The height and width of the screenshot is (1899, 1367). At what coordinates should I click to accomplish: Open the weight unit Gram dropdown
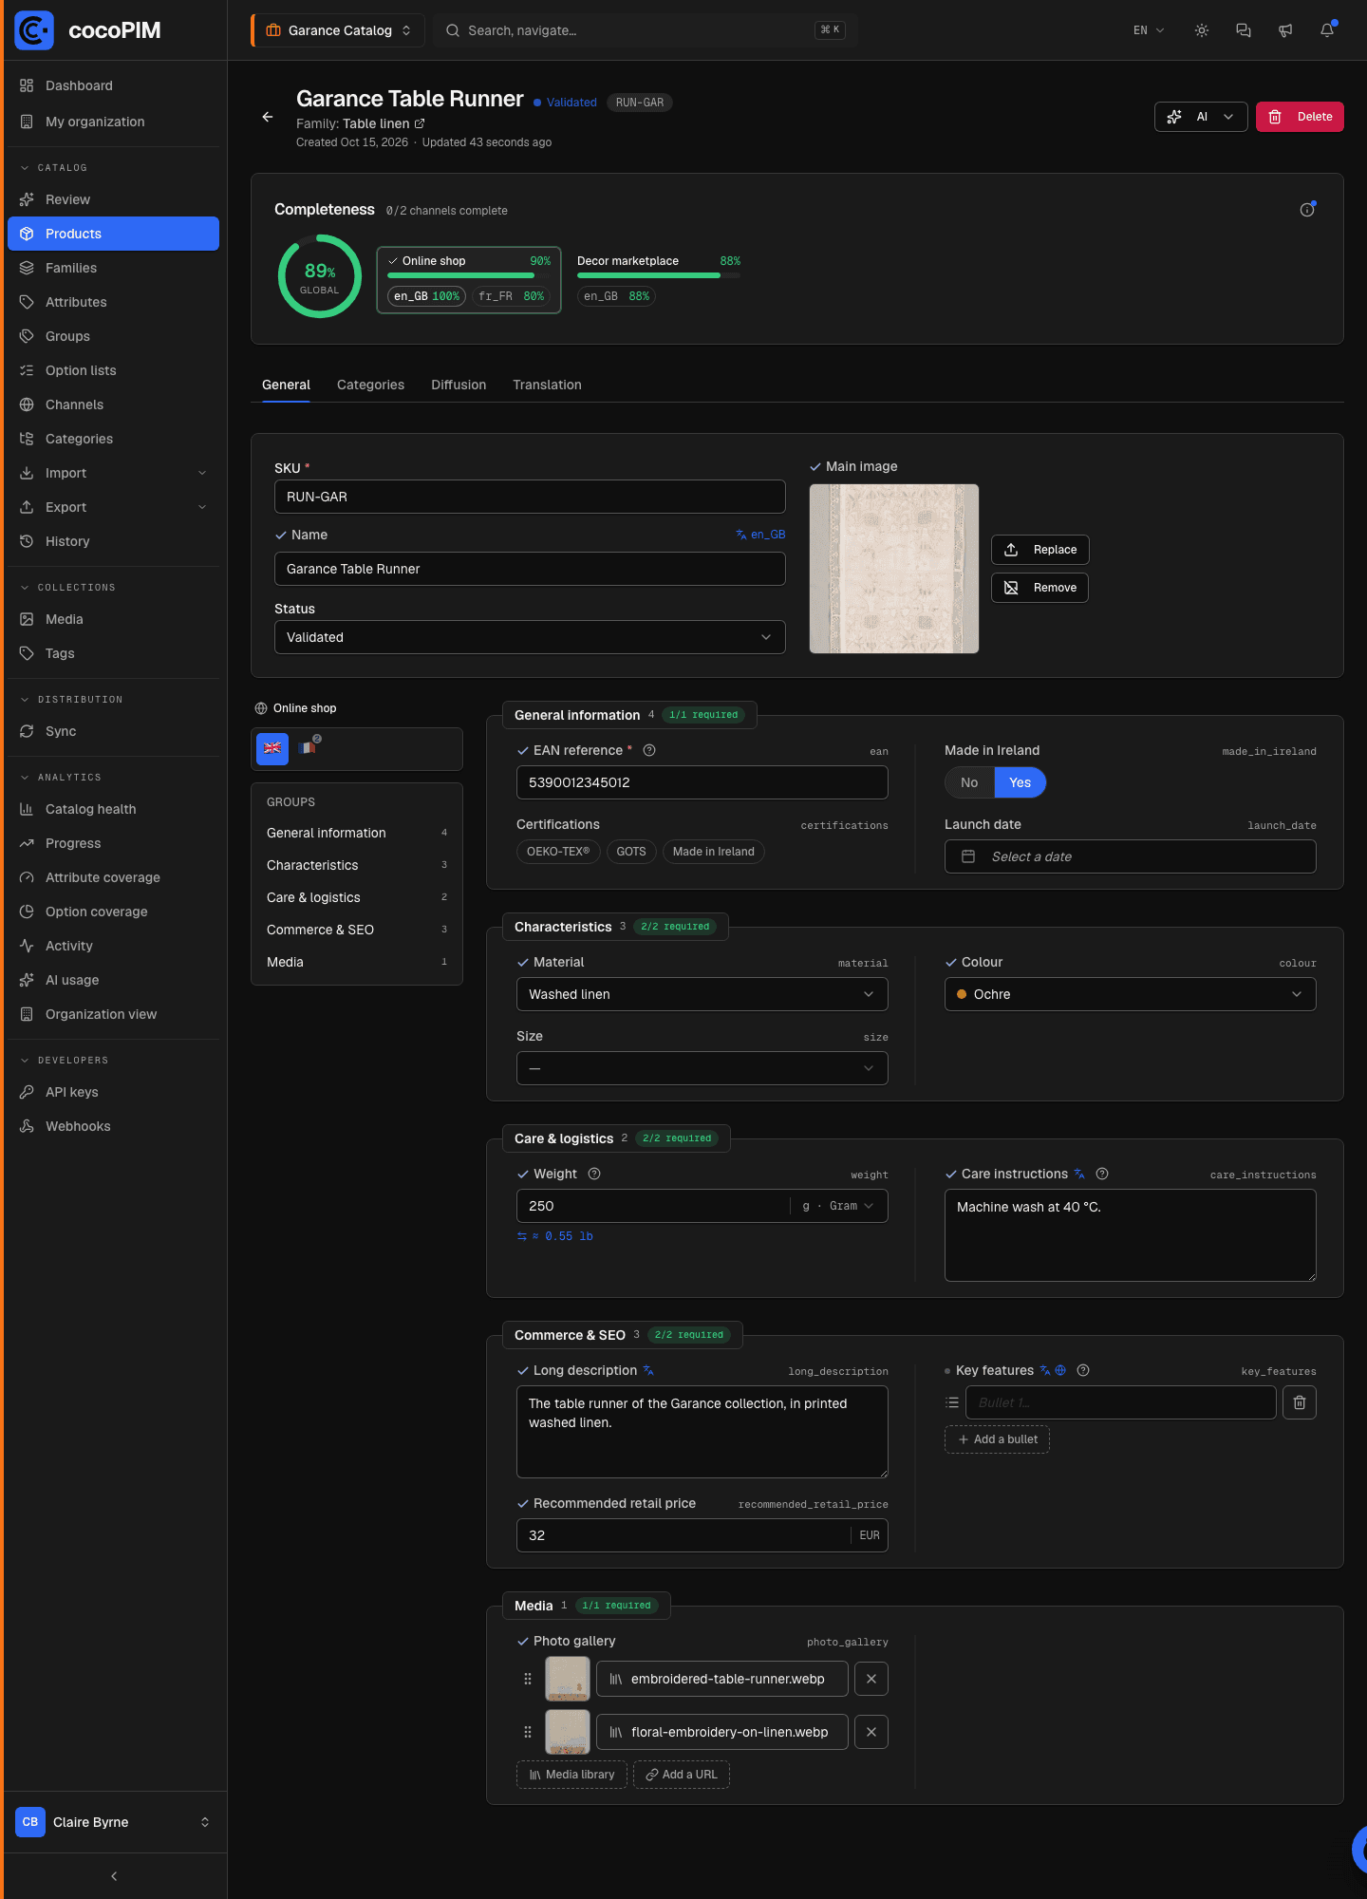[840, 1206]
